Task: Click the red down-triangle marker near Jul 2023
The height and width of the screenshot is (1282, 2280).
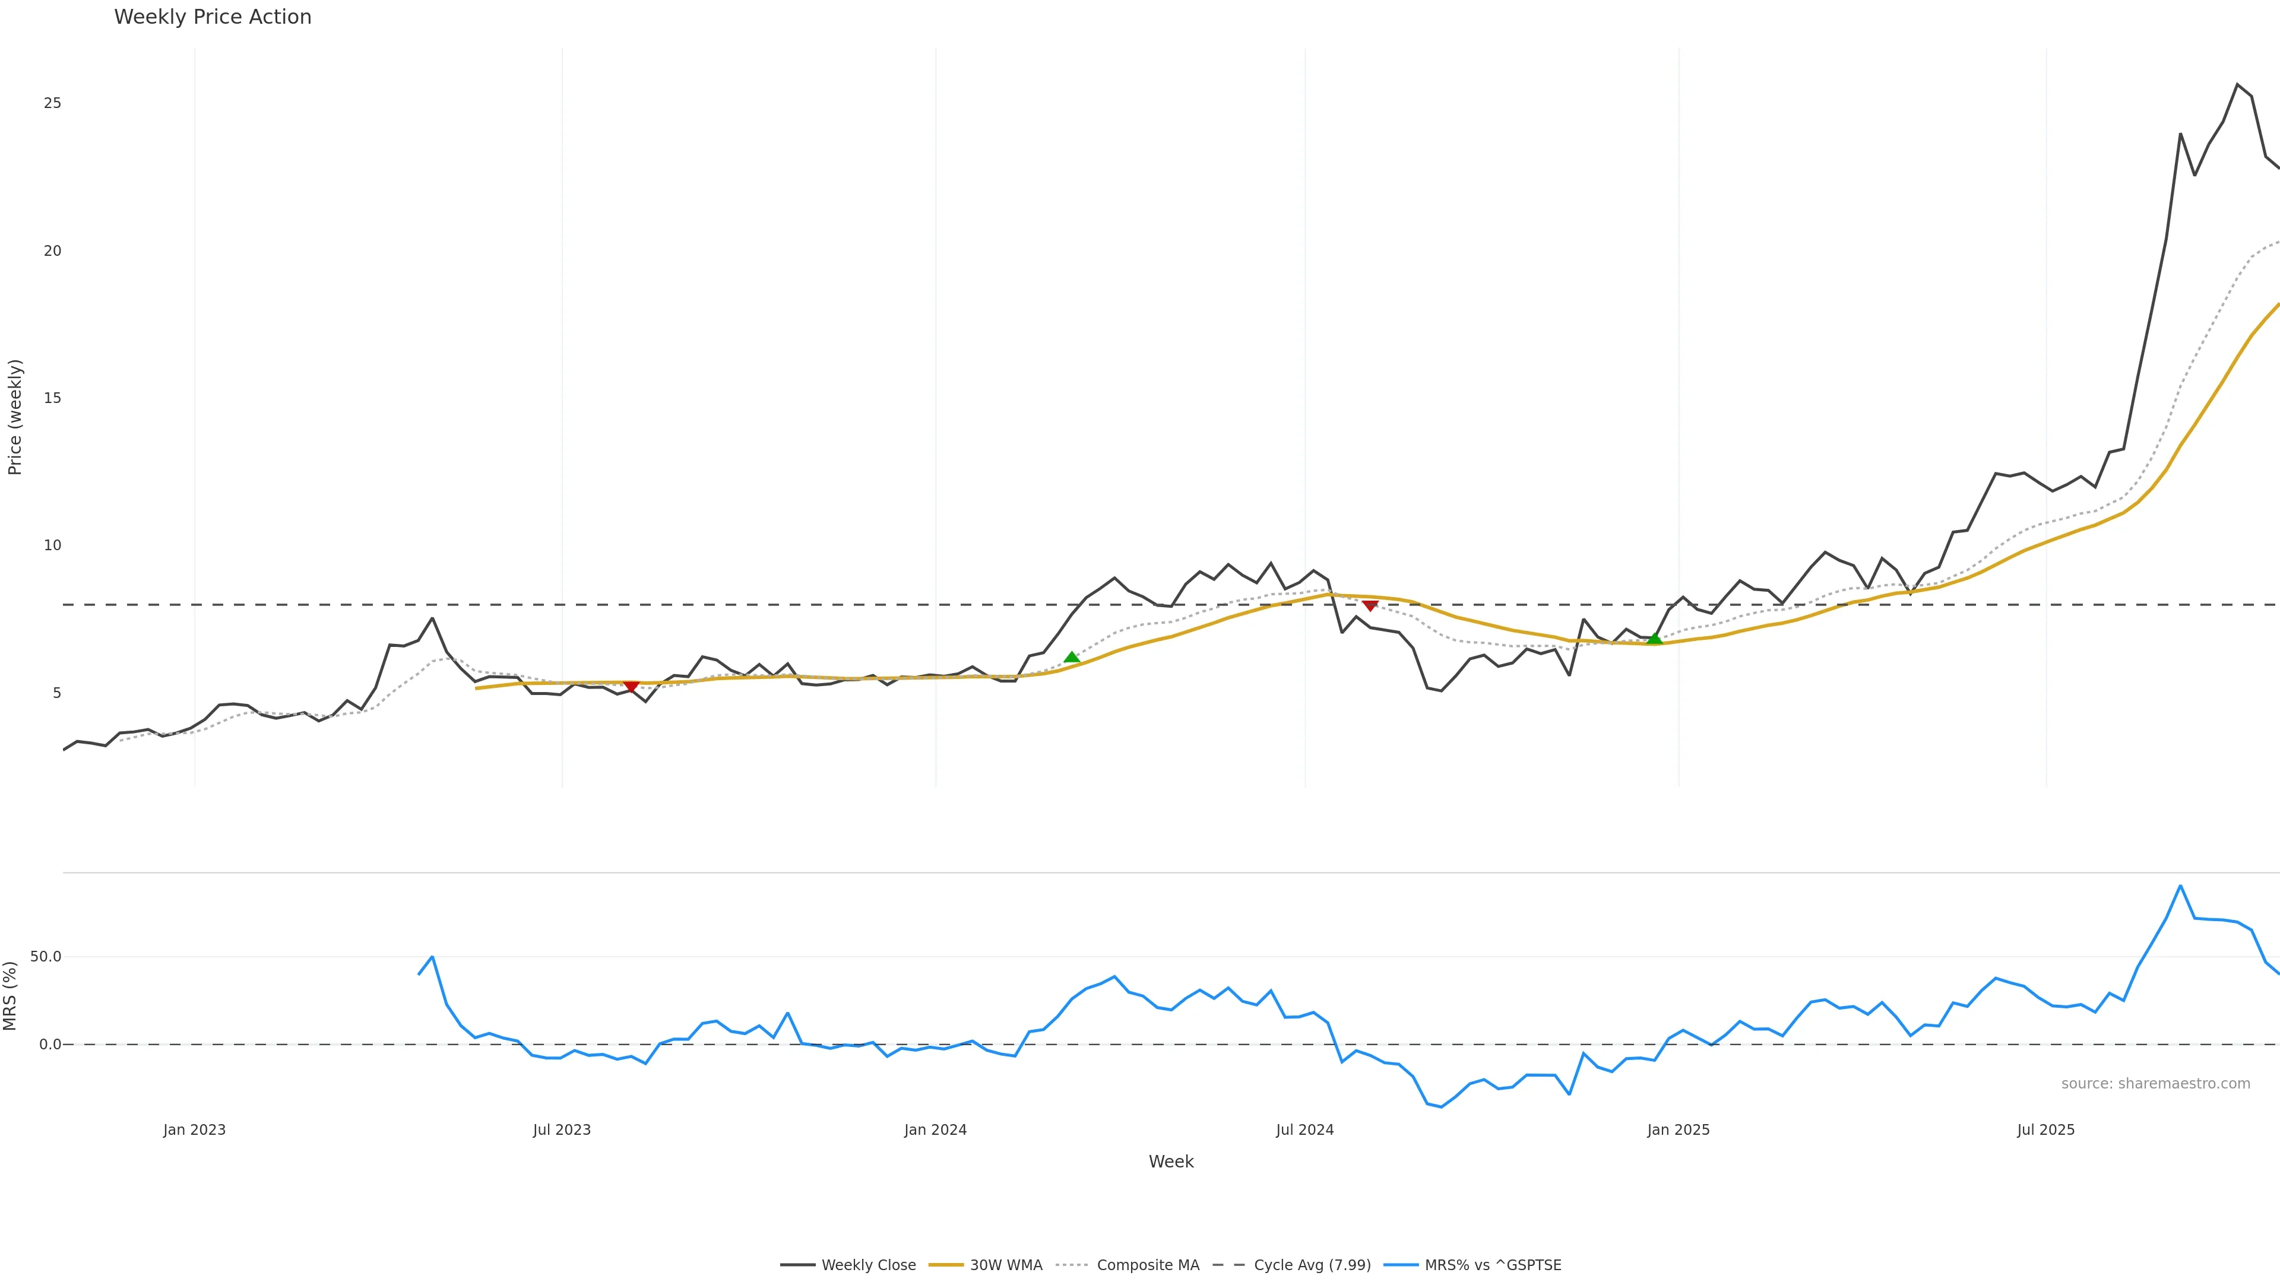Action: (x=631, y=686)
